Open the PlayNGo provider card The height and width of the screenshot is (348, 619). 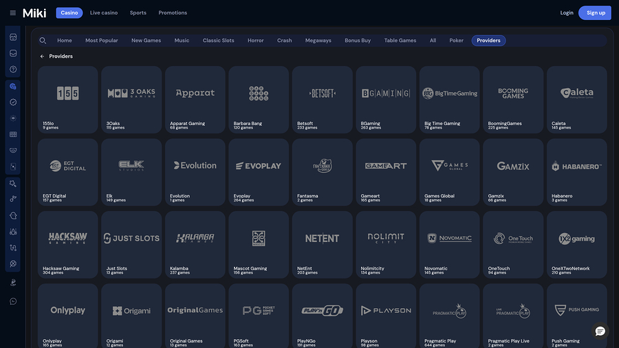click(x=322, y=316)
